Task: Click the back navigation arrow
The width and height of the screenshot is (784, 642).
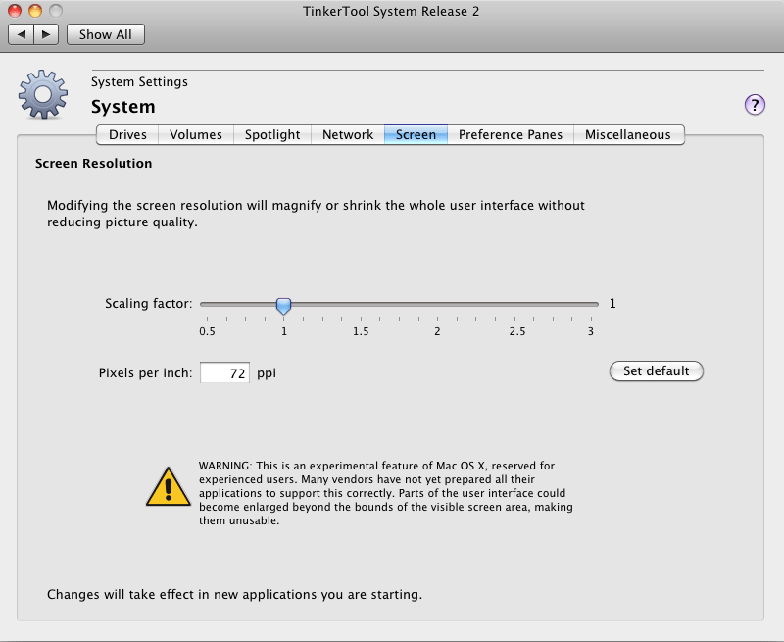Action: [x=21, y=34]
